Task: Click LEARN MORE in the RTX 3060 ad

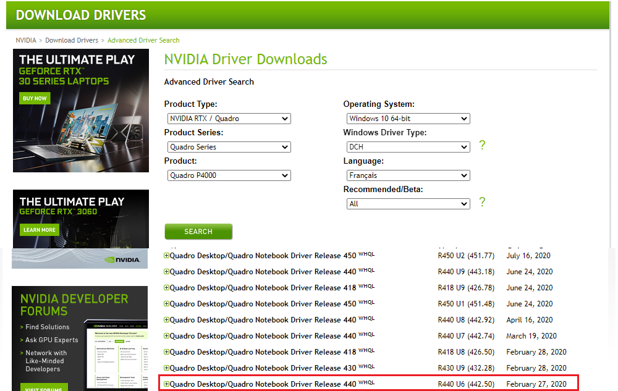Action: [x=39, y=230]
